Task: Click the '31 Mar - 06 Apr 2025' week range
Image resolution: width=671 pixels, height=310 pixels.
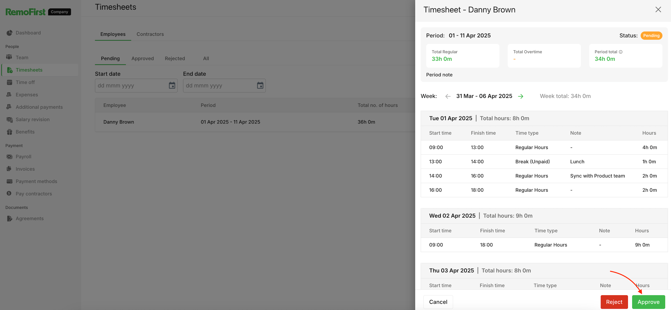Action: [484, 96]
